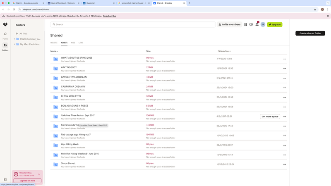Click the PB account avatar
331x186 pixels.
263,24
